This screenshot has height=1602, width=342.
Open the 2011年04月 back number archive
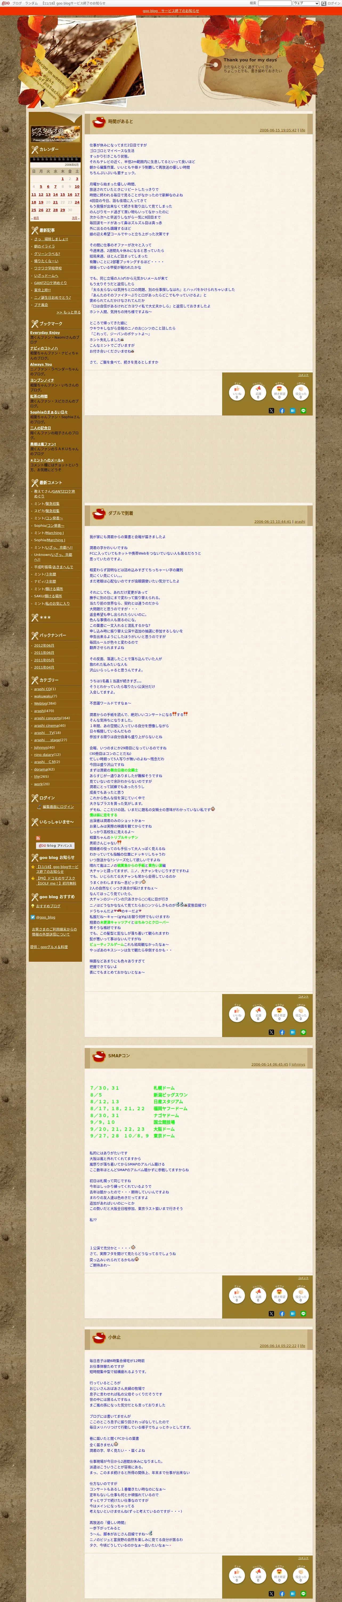pos(44,667)
